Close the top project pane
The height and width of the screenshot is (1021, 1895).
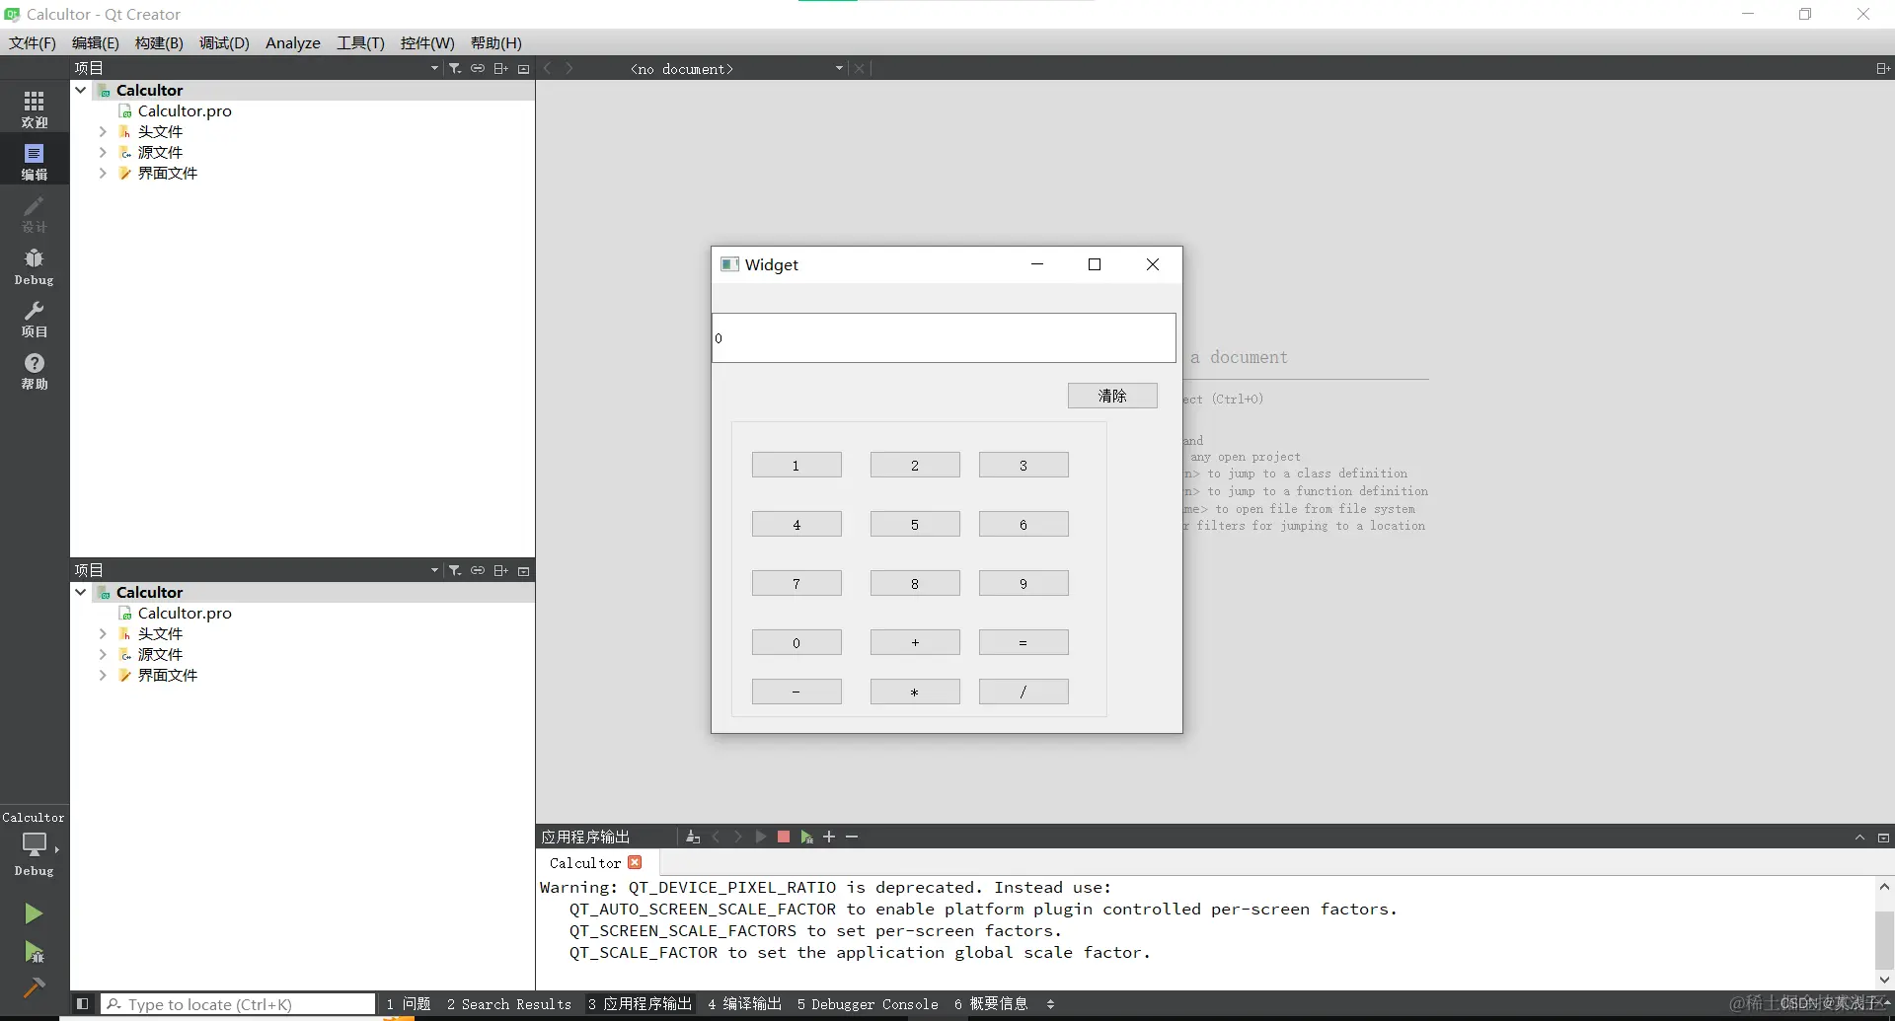coord(524,68)
